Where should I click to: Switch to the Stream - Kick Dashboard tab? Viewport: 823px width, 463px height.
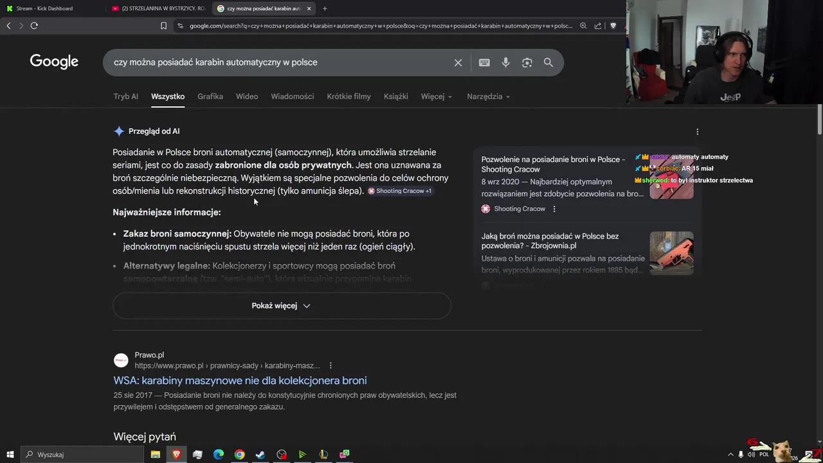coord(44,8)
